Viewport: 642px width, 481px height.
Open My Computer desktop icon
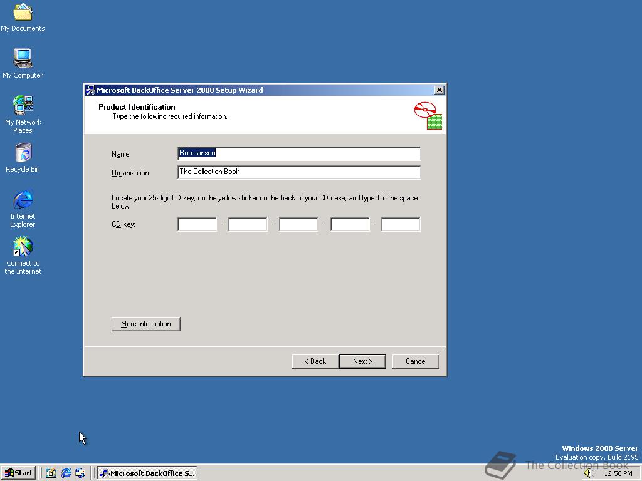(23, 63)
